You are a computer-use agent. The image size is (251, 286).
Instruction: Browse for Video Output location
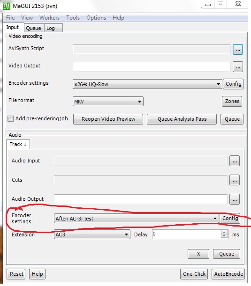point(238,67)
